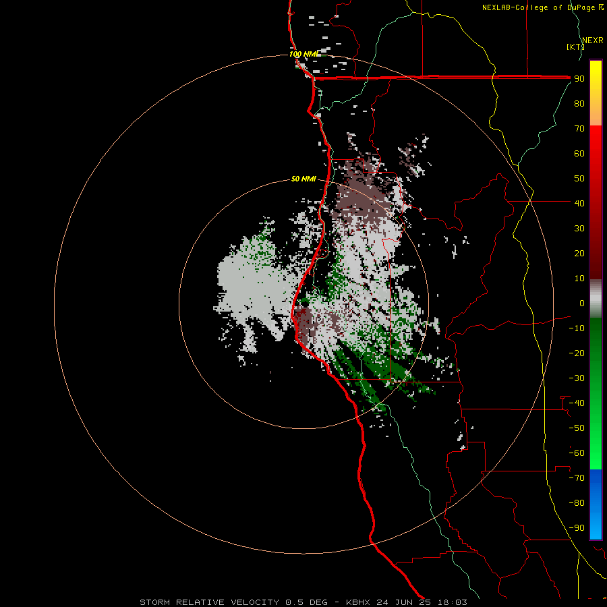This screenshot has width=607, height=607.
Task: Click the Storm Relative Velocity caption text
Action: pos(209,602)
